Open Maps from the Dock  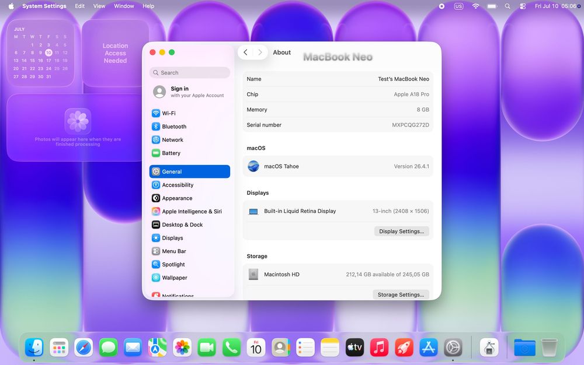pos(158,348)
